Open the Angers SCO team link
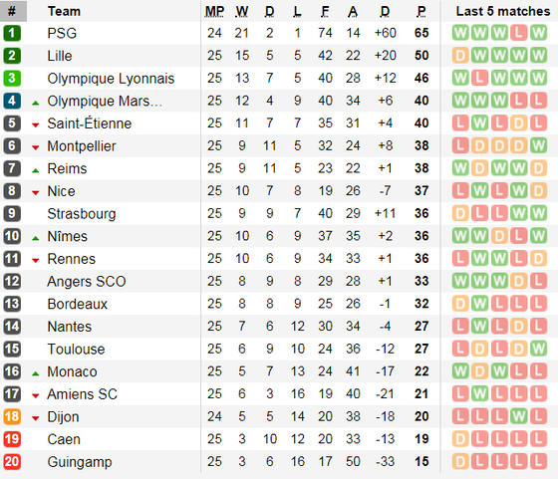The image size is (558, 479). click(87, 281)
